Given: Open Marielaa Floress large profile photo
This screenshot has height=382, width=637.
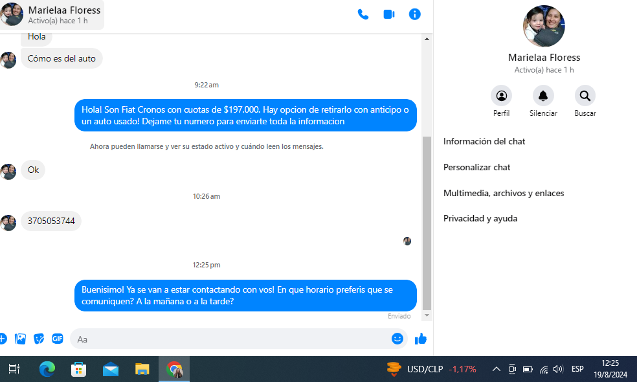Looking at the screenshot, I should (x=544, y=26).
